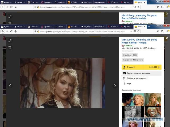Click the crop icon in the upper image viewer
This screenshot has height=127, width=170.
point(10,23)
